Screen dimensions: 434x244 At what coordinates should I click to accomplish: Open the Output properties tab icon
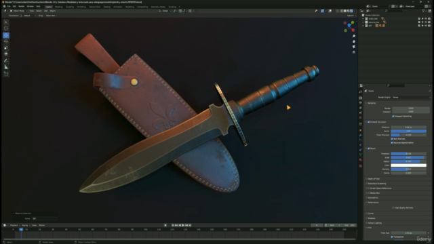[x=360, y=103]
